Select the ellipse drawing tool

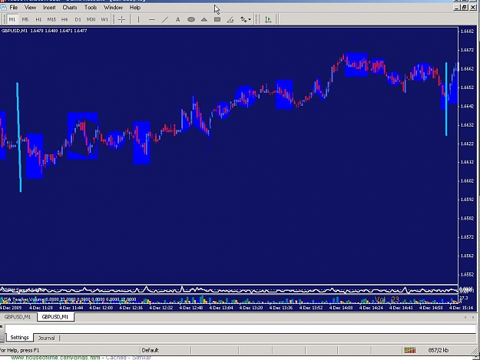point(191,20)
